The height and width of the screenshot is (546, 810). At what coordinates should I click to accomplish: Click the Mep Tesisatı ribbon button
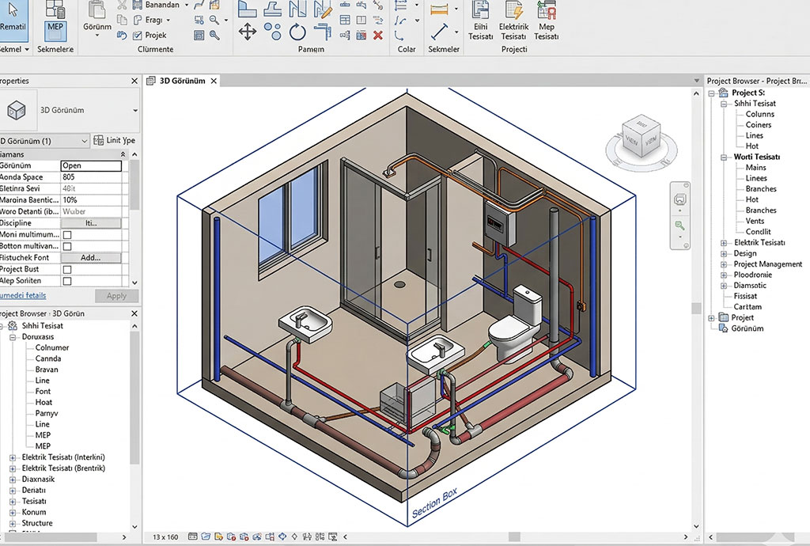pos(546,21)
